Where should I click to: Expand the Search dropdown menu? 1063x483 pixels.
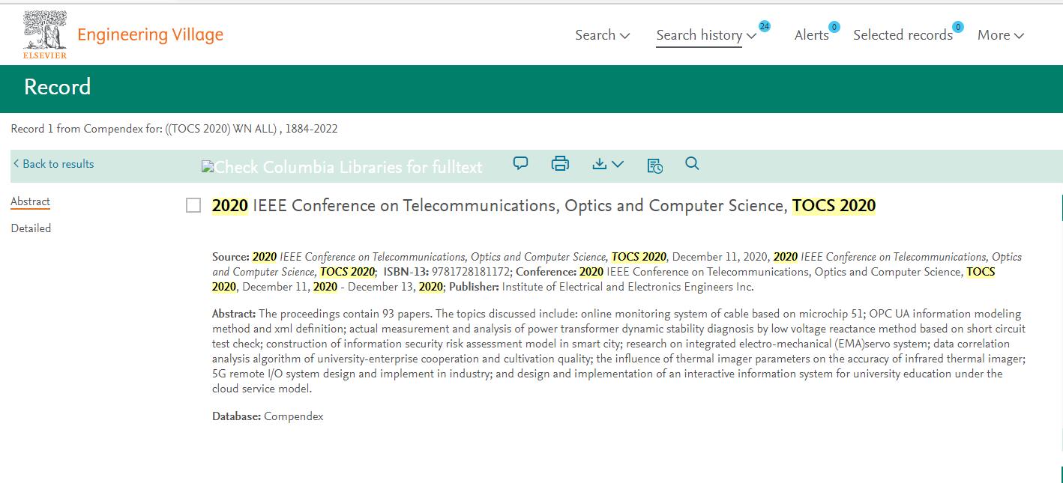(x=602, y=35)
